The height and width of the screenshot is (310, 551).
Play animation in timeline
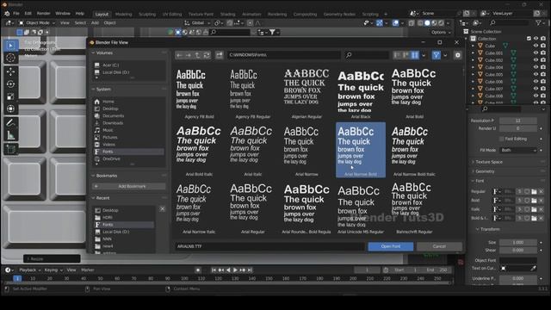tap(235, 270)
